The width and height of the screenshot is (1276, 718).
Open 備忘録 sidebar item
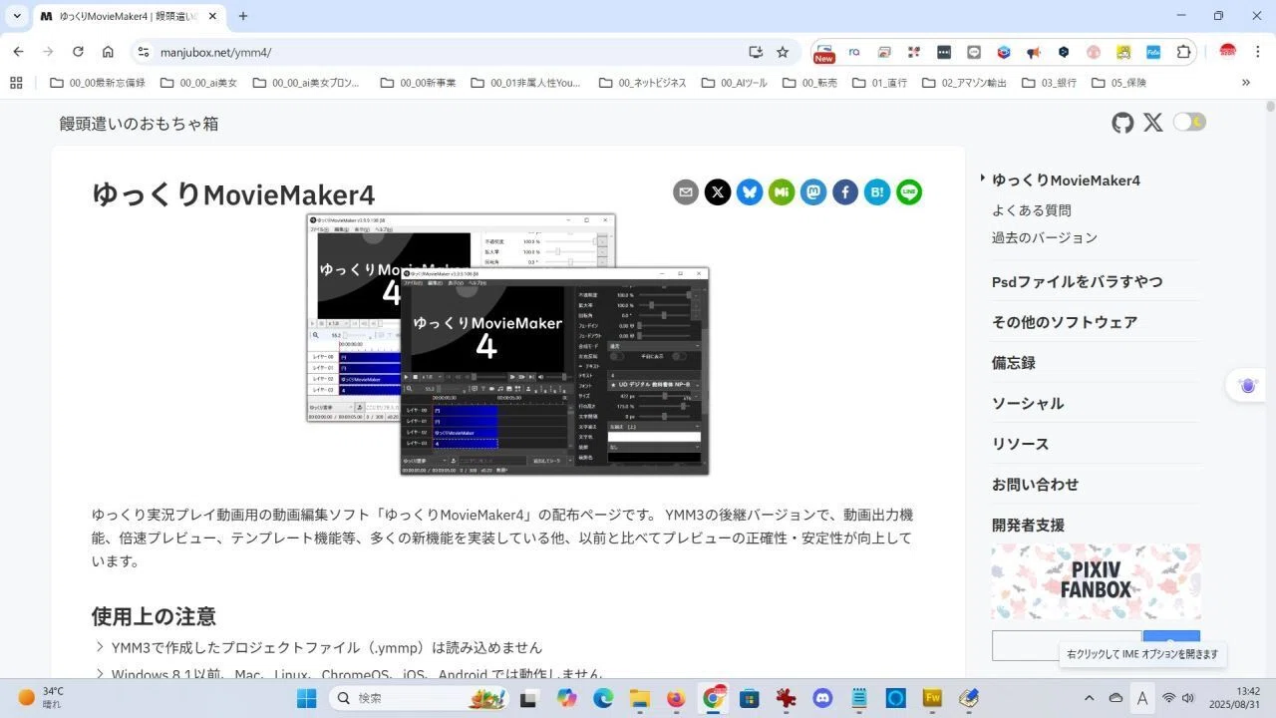pyautogui.click(x=1014, y=363)
